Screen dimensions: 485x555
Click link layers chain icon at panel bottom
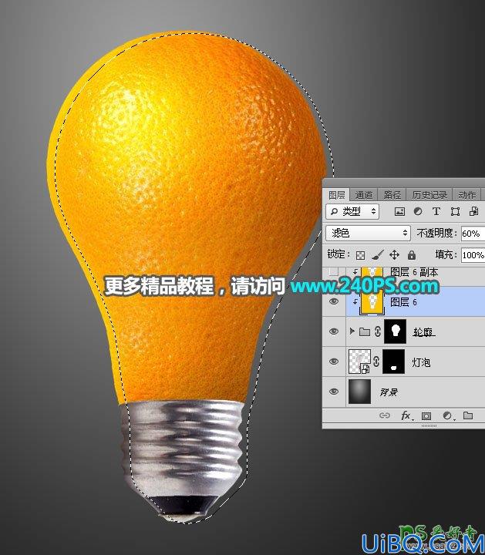(x=385, y=415)
